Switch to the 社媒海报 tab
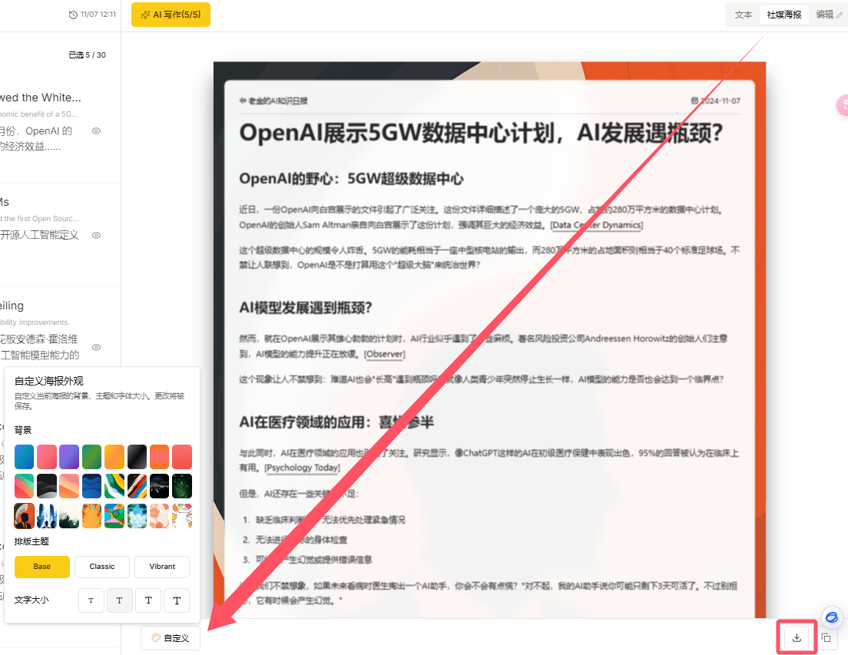The height and width of the screenshot is (655, 848). [x=784, y=15]
